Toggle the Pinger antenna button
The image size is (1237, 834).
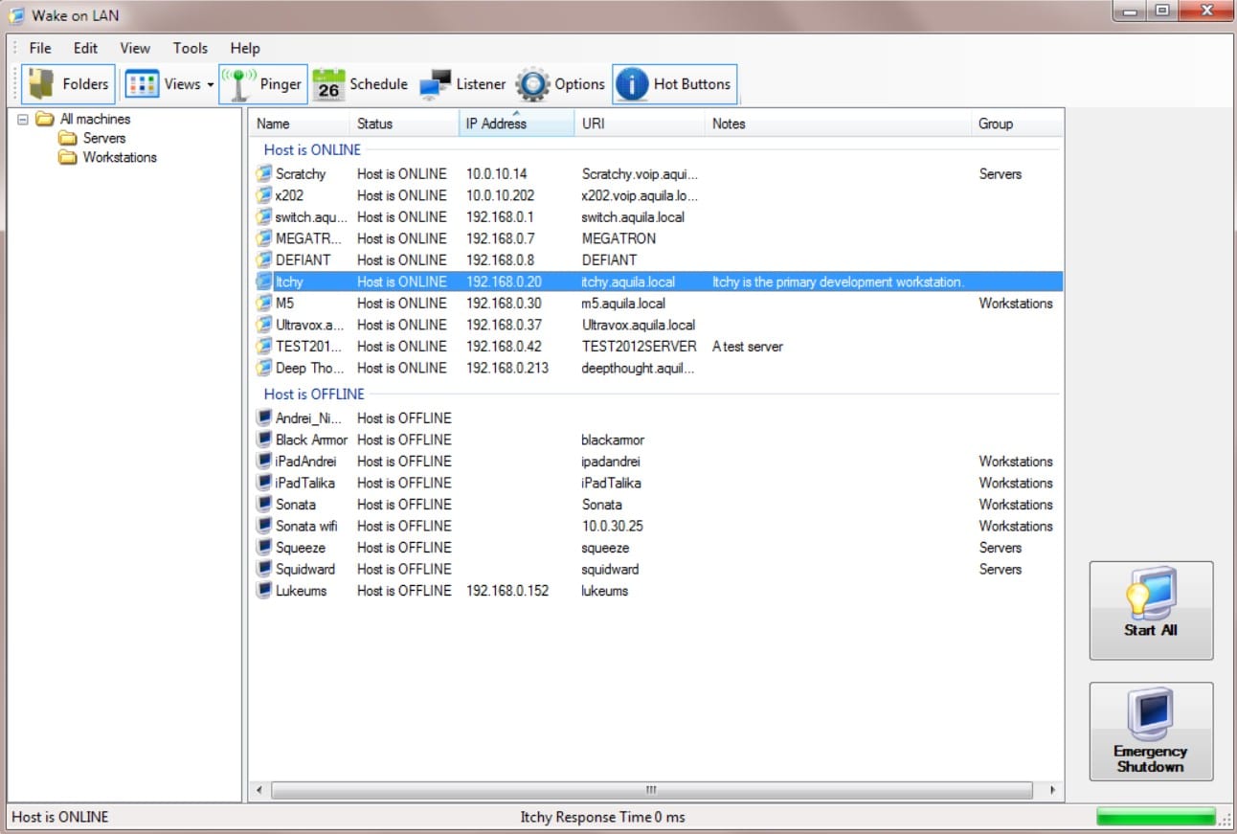click(x=263, y=84)
